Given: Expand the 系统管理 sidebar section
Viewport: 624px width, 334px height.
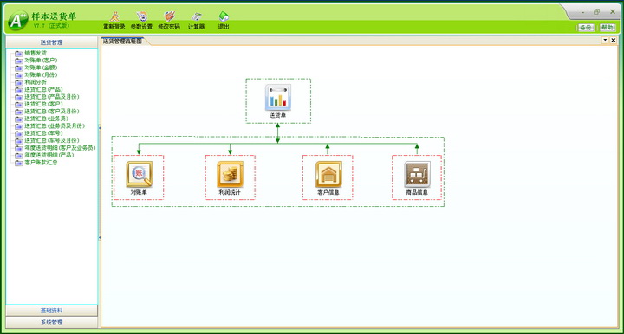Looking at the screenshot, I should 52,322.
